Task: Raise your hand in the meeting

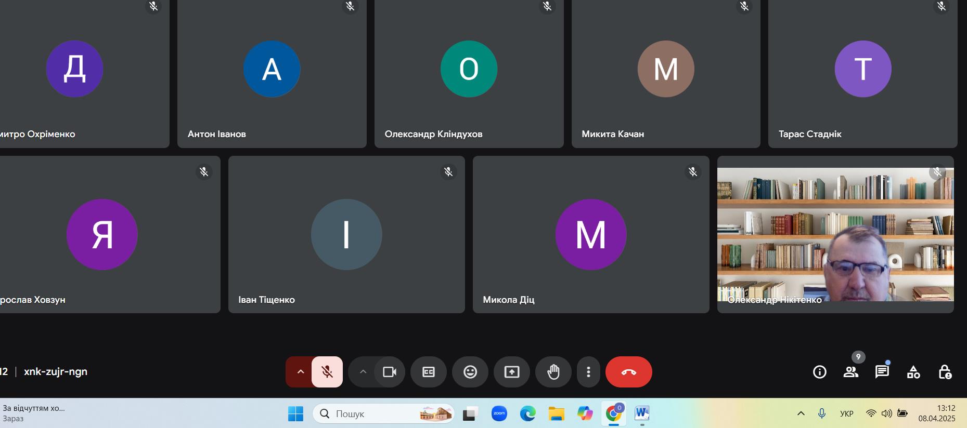Action: (x=553, y=372)
